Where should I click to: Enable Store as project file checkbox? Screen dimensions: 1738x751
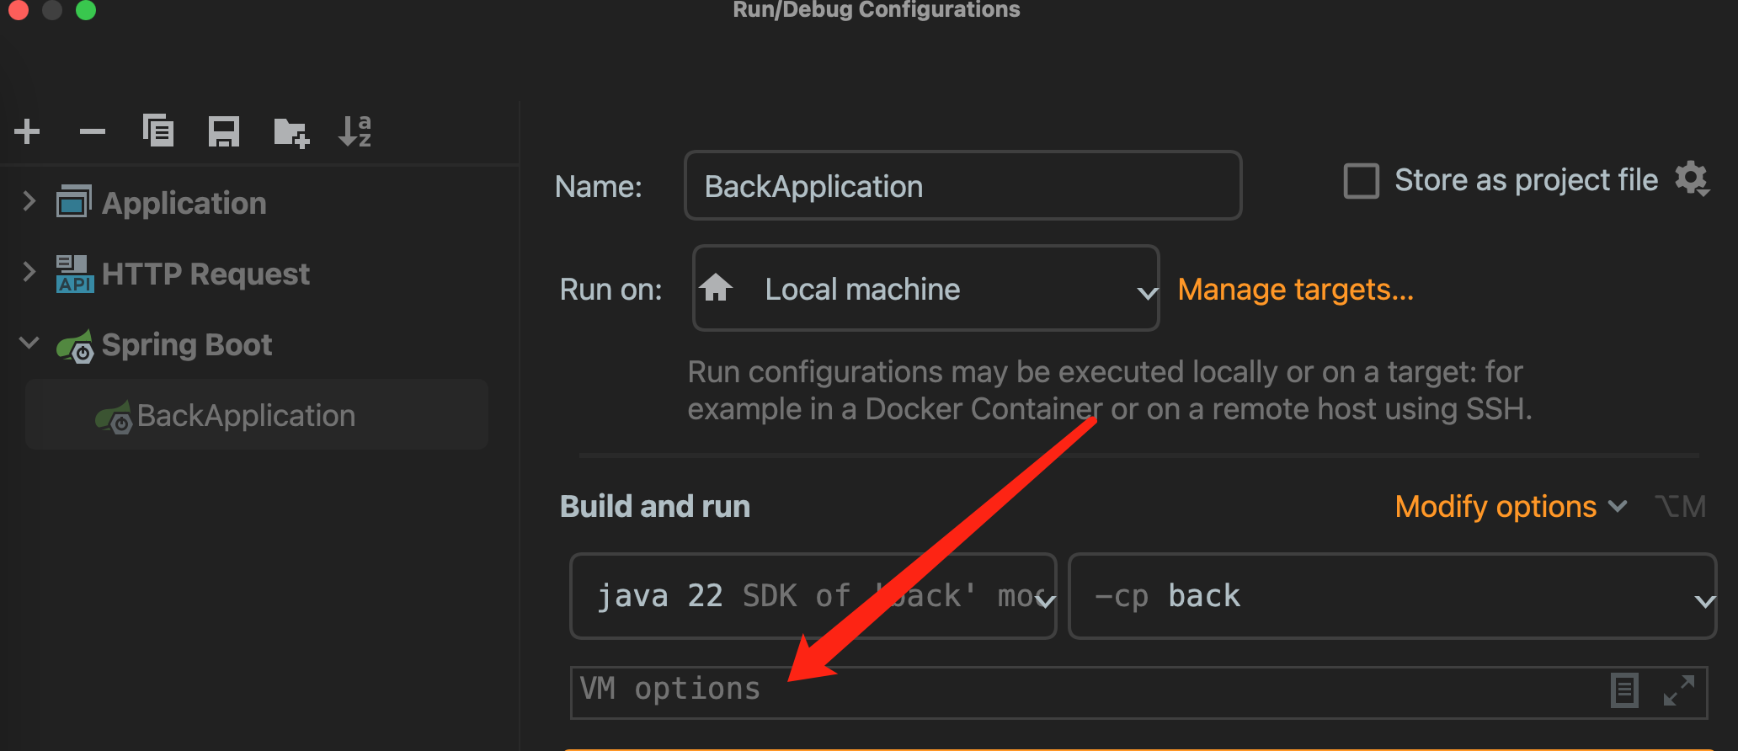coord(1361,181)
